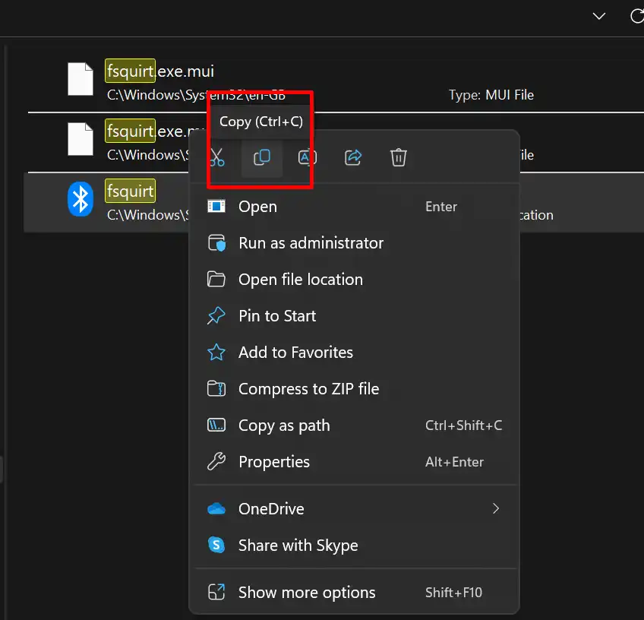Click the Pin to Start pin icon
644x620 pixels.
click(216, 316)
